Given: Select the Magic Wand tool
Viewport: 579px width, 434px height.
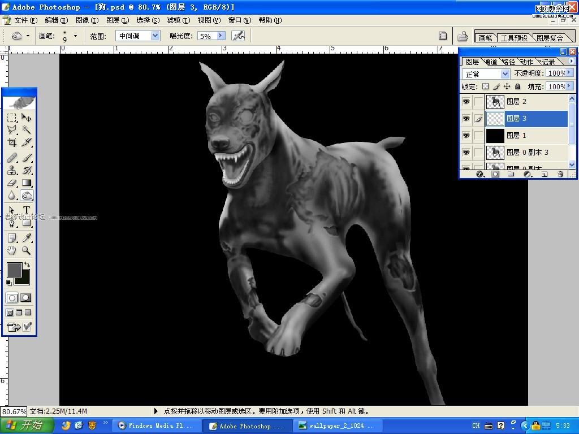Looking at the screenshot, I should pyautogui.click(x=26, y=130).
